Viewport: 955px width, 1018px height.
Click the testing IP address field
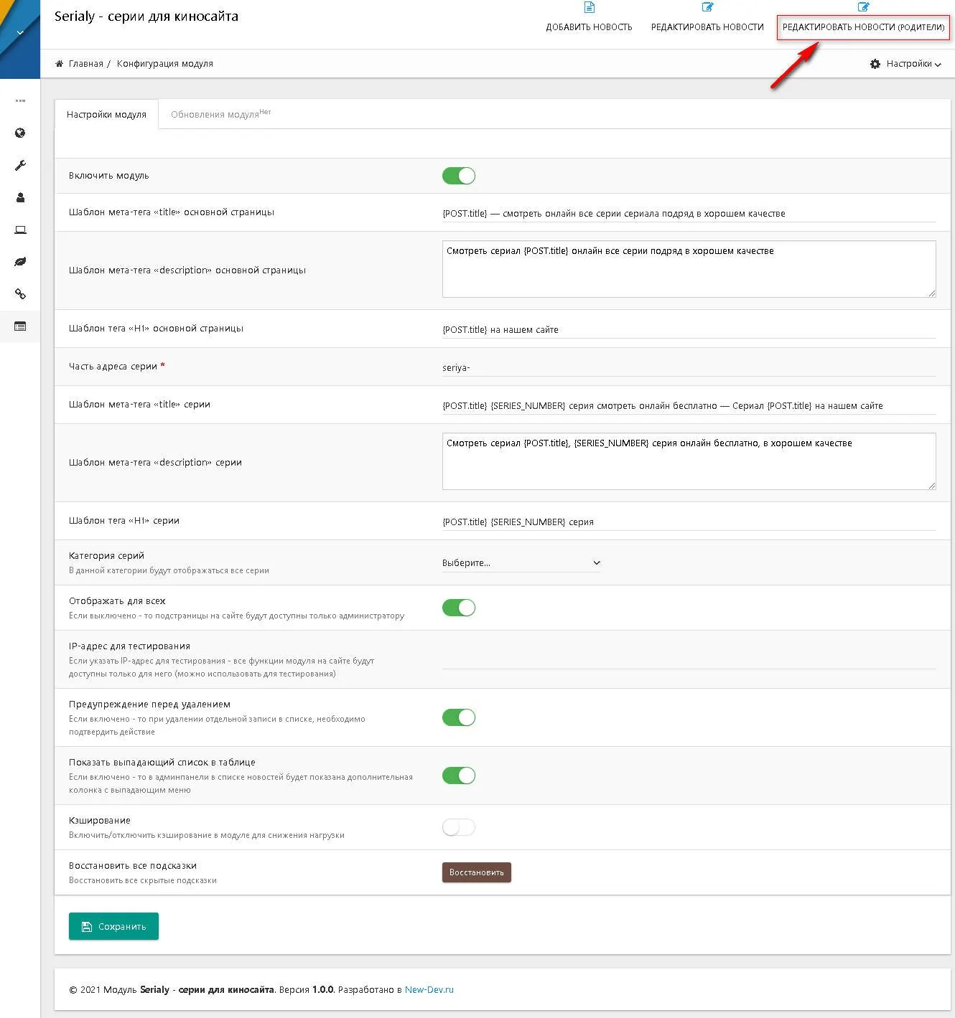[689, 659]
